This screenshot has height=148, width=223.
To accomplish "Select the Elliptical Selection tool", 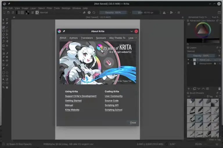I will [7, 73].
